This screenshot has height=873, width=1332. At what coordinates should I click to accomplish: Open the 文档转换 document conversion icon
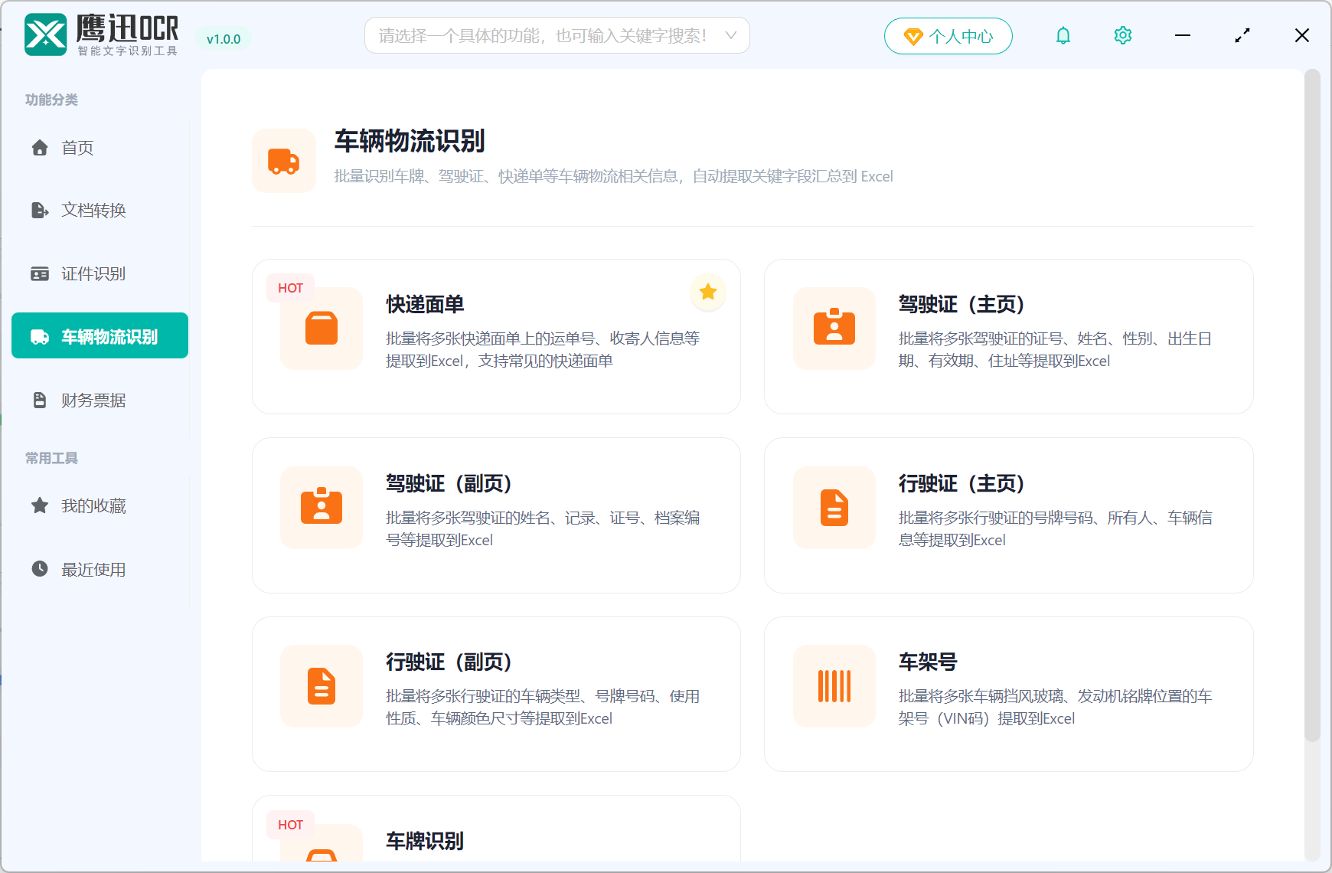click(40, 211)
